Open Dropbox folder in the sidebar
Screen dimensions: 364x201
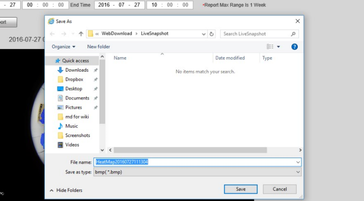click(74, 79)
